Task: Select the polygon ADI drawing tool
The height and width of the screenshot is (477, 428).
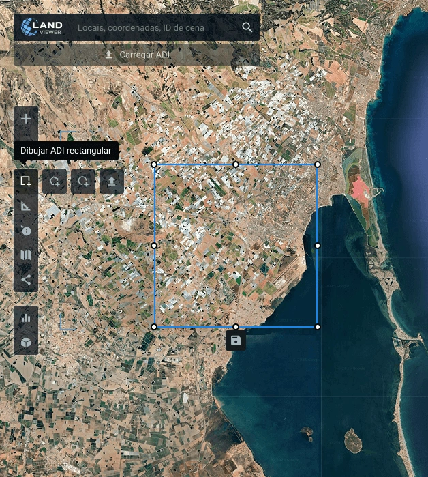Action: point(55,182)
